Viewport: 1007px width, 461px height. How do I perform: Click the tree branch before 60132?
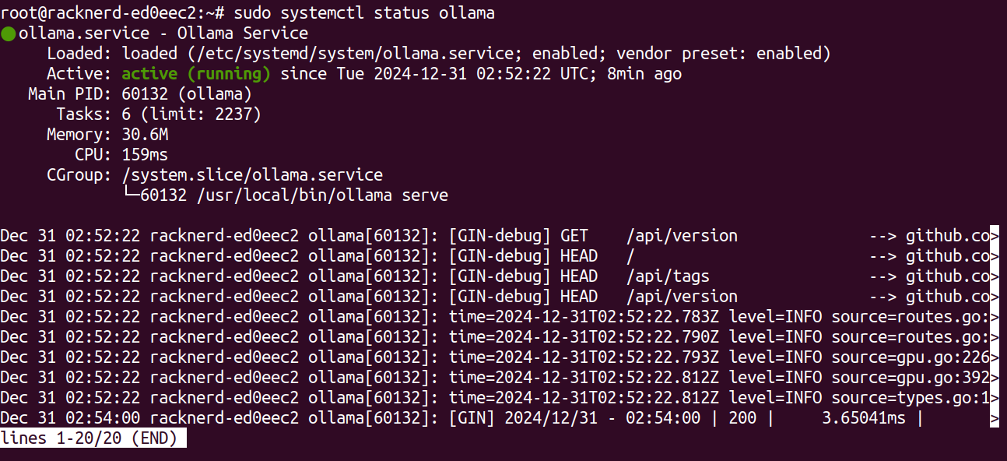(x=131, y=195)
